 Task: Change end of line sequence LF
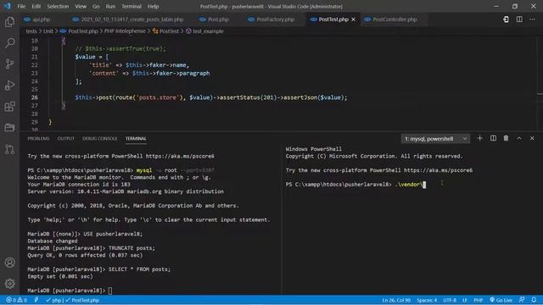click(x=465, y=300)
